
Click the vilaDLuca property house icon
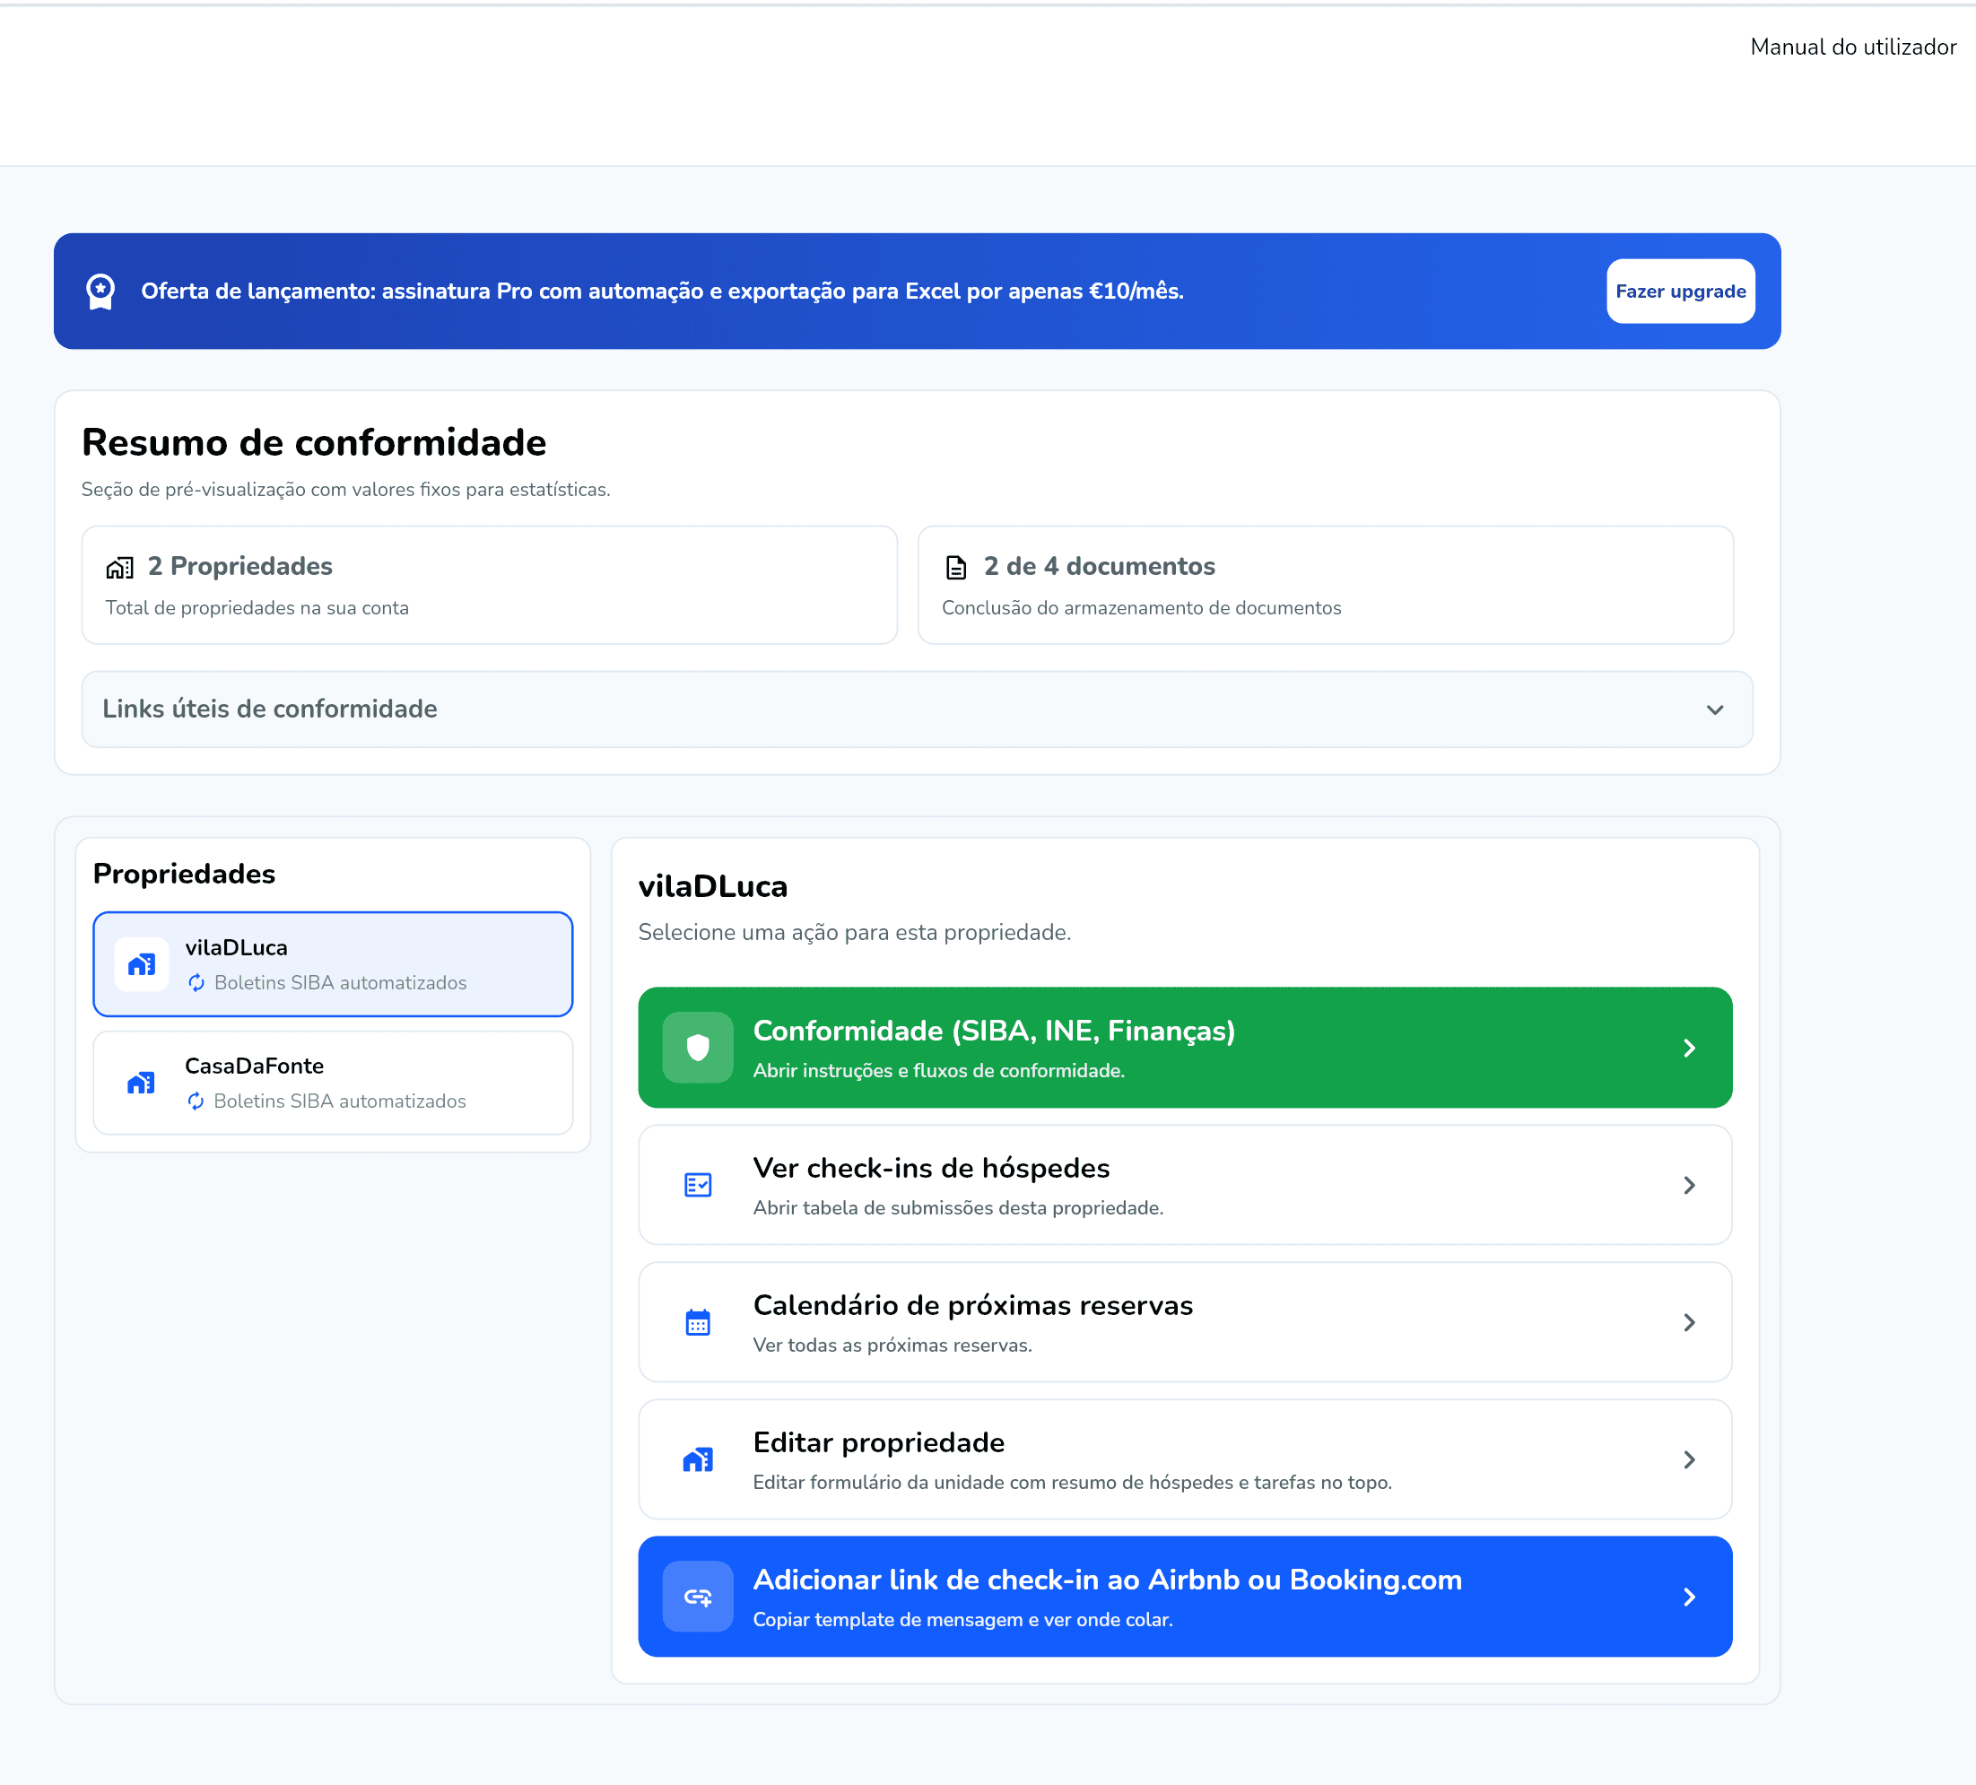pyautogui.click(x=141, y=964)
